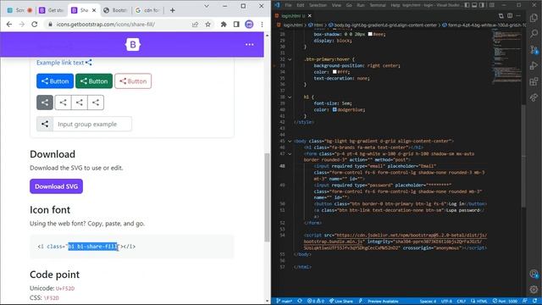Click the red outlined share Button
The image size is (542, 305).
[133, 81]
